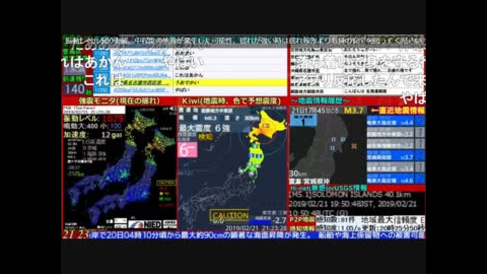Click the yellow '検知' detection label
487x274 pixels.
205,136
